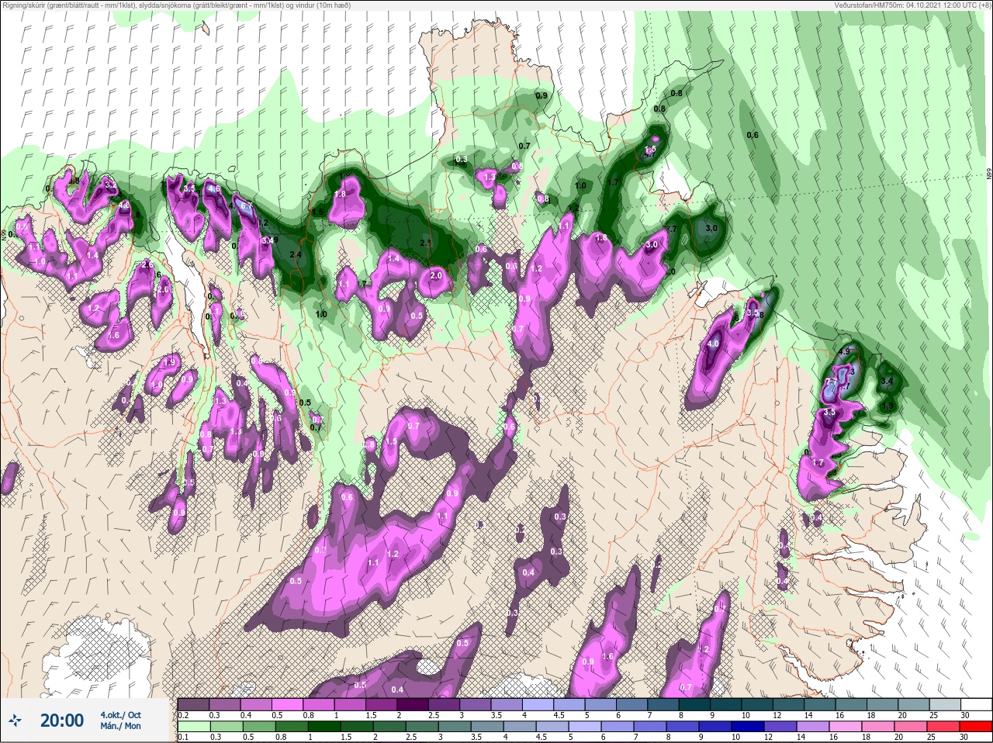Click the date label '4.okt./ Oct'
The image size is (993, 743).
(x=120, y=715)
